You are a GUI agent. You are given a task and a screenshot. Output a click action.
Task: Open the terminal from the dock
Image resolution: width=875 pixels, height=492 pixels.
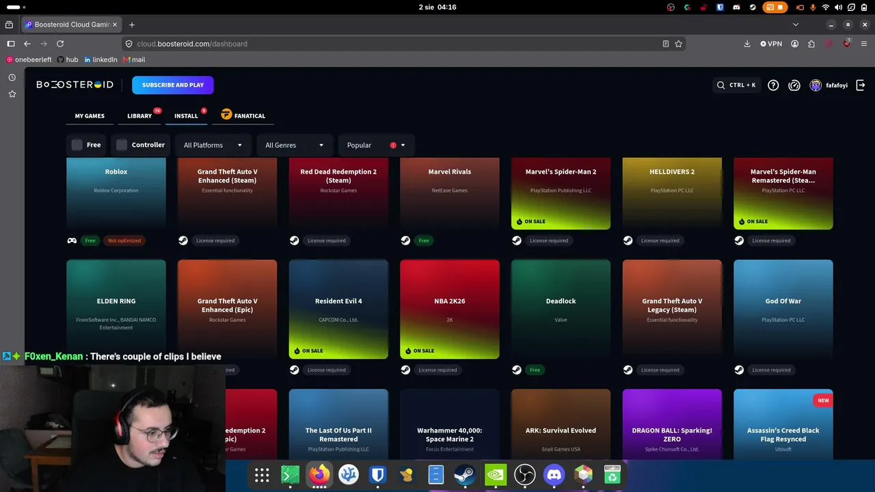(x=291, y=474)
